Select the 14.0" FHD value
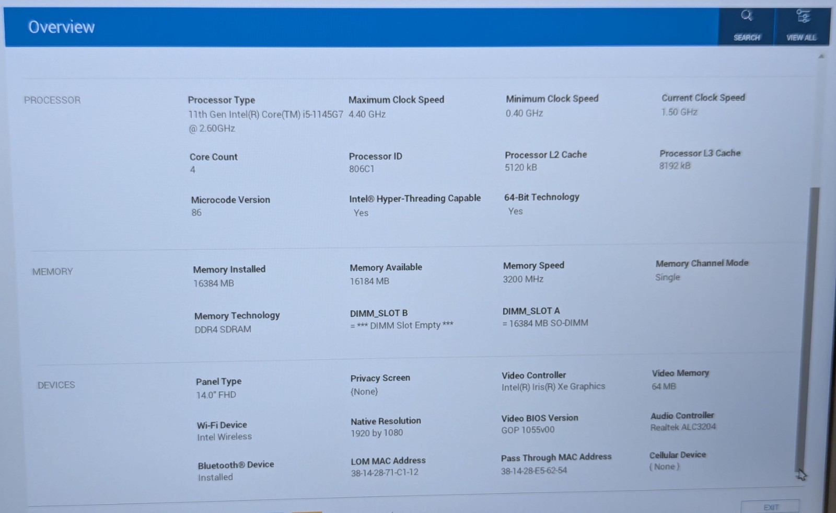Viewport: 836px width, 513px height. tap(216, 395)
